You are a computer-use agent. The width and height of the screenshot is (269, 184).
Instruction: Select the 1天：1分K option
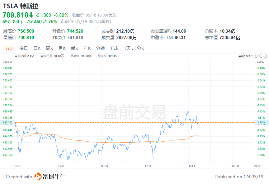[134, 48]
